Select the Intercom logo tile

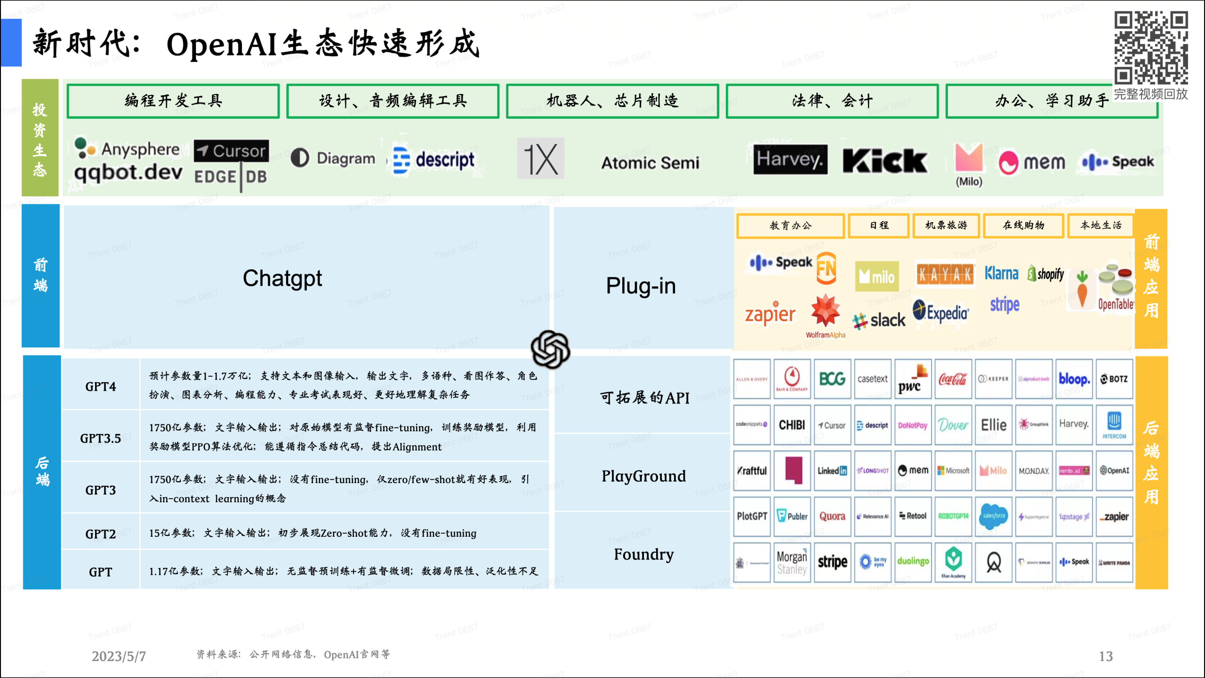point(1114,425)
